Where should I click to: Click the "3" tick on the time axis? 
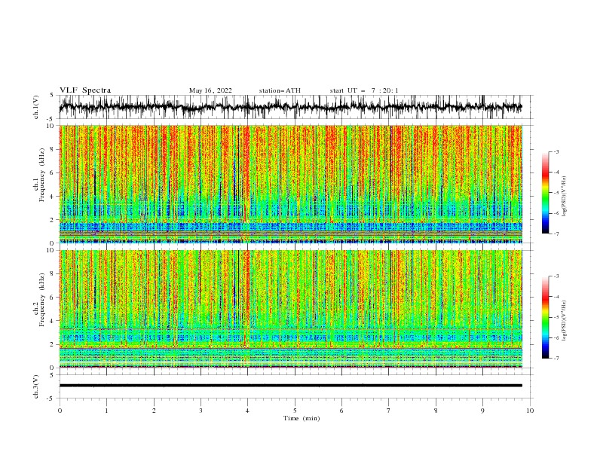(201, 411)
